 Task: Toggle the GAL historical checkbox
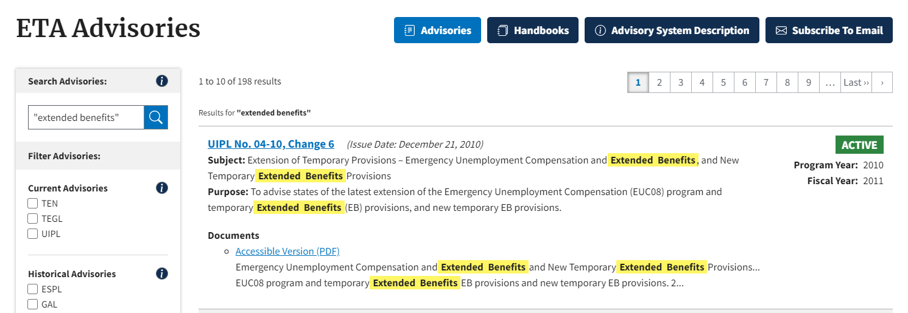(33, 304)
